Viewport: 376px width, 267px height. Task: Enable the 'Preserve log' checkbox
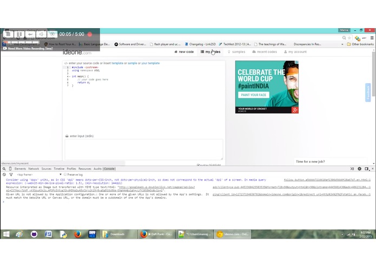tap(65, 175)
